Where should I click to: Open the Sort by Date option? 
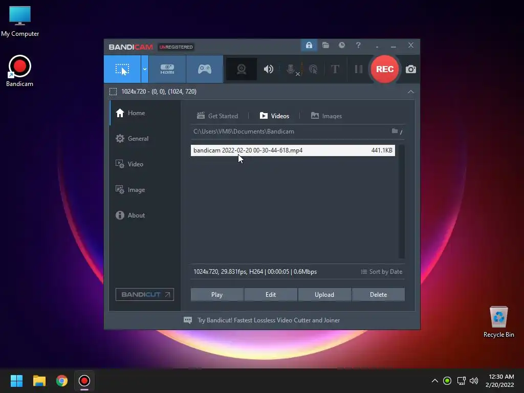[382, 272]
